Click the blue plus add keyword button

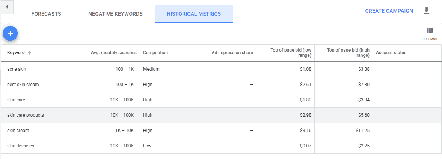[10, 34]
